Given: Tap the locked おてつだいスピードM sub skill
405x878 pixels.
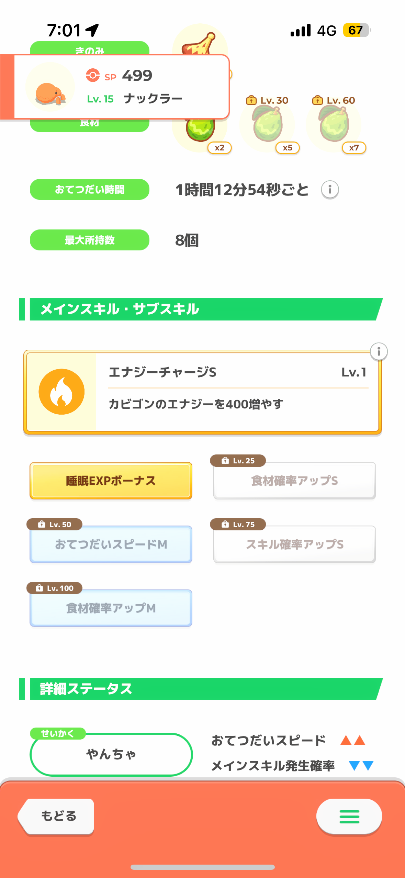Looking at the screenshot, I should pos(111,544).
